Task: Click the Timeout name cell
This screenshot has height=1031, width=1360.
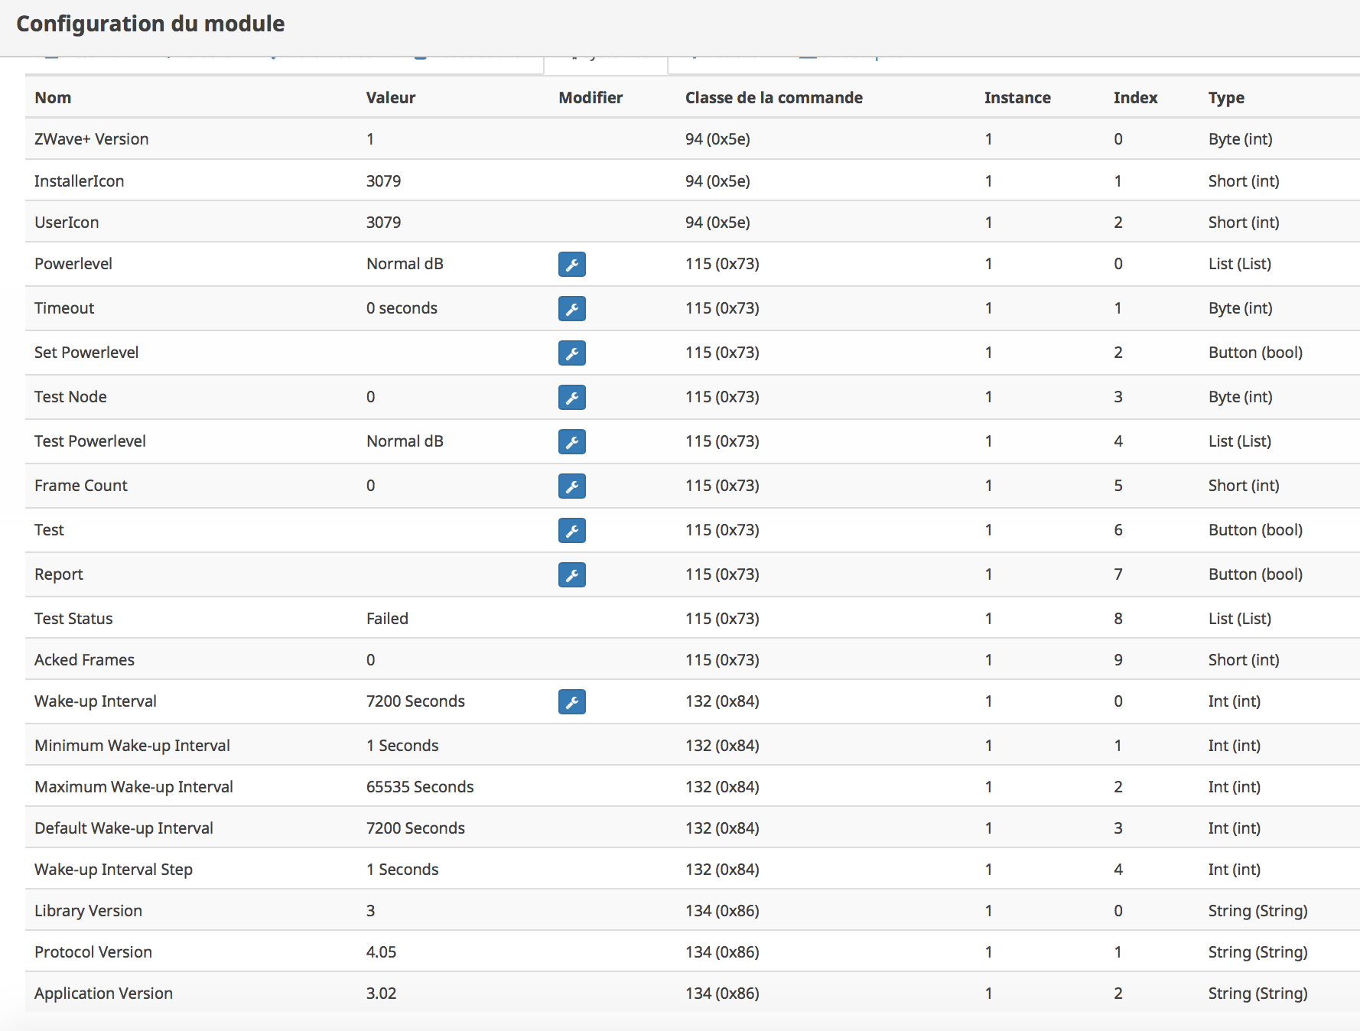Action: [64, 308]
